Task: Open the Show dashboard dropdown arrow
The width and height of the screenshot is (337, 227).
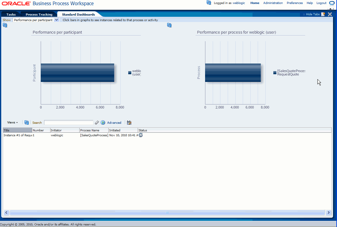Action: [x=56, y=20]
